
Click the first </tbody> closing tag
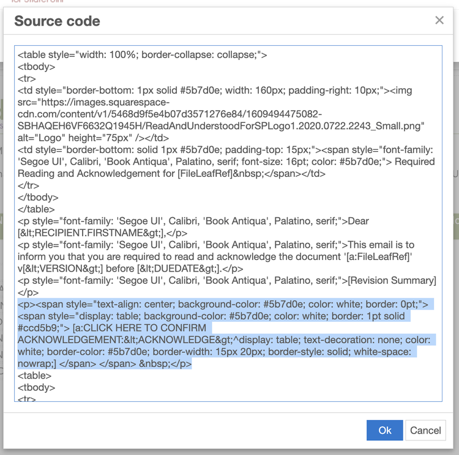[x=38, y=197]
